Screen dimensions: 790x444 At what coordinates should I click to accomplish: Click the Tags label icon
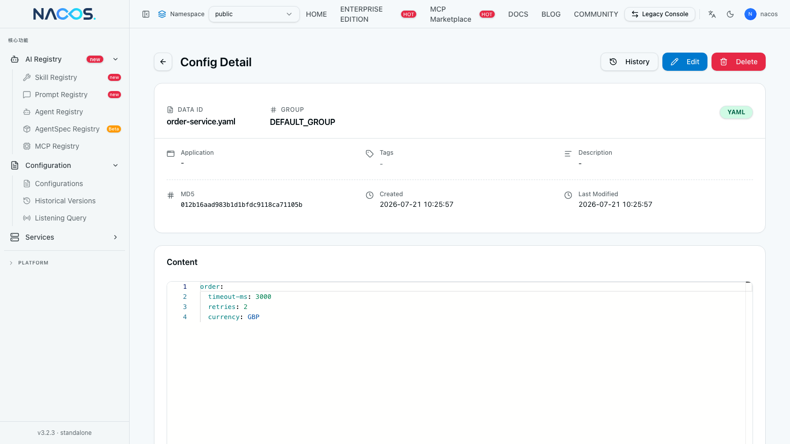click(370, 154)
